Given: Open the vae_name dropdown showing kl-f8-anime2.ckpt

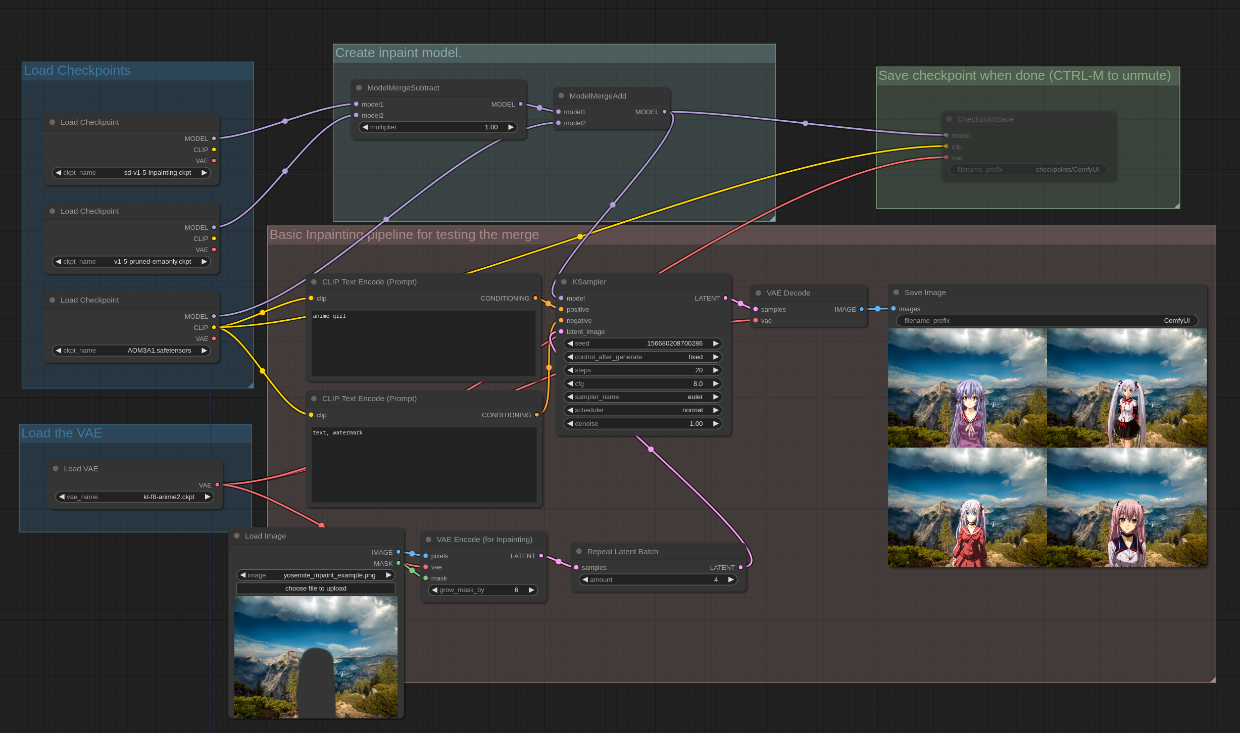Looking at the screenshot, I should [x=134, y=497].
